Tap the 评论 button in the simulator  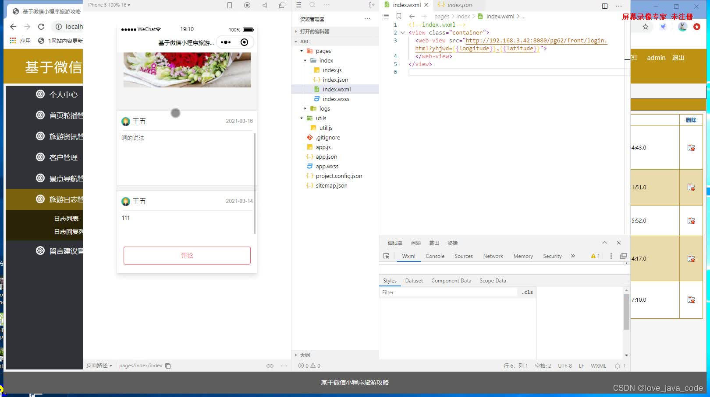tap(187, 255)
